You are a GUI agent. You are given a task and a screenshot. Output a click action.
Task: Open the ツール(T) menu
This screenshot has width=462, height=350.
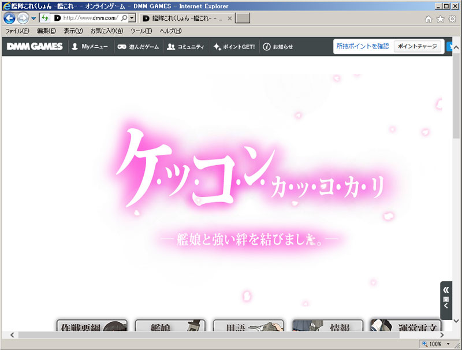tap(141, 31)
